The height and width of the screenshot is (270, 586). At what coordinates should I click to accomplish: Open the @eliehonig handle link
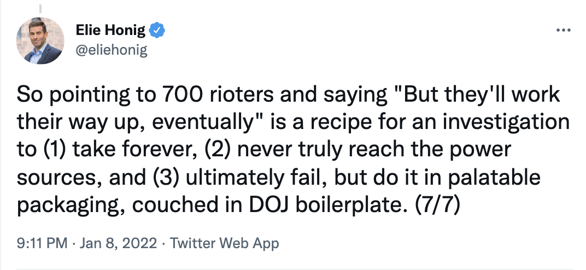pyautogui.click(x=112, y=50)
